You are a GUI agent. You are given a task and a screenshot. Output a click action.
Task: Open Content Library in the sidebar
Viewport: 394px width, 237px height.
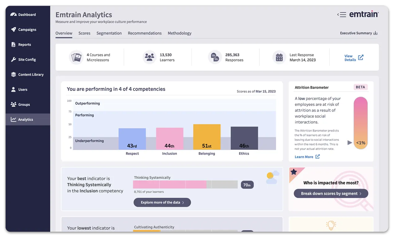coord(28,74)
